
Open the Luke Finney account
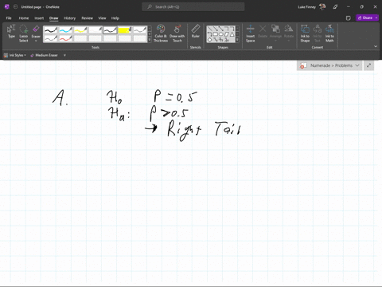pyautogui.click(x=311, y=7)
